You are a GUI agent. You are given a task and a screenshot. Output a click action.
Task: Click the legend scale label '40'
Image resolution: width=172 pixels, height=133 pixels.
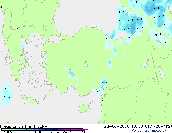point(71,132)
